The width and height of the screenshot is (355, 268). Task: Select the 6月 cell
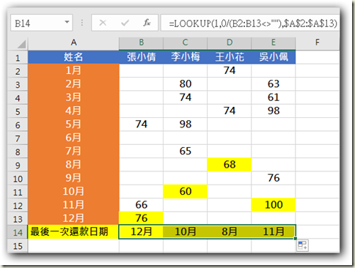73,138
